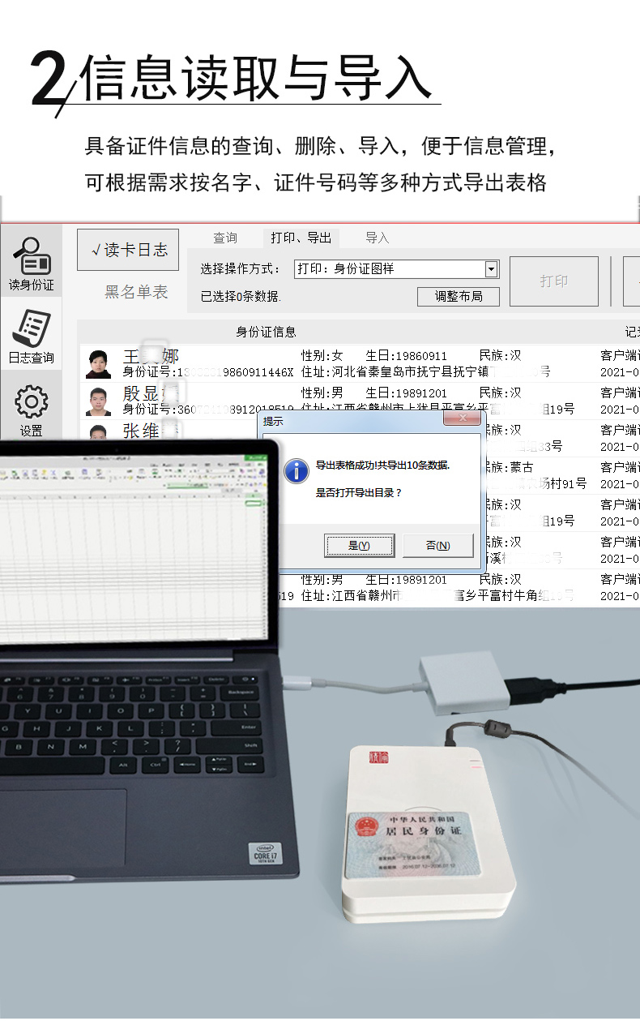
Task: Click the 身份证信息 column header
Action: (x=266, y=332)
